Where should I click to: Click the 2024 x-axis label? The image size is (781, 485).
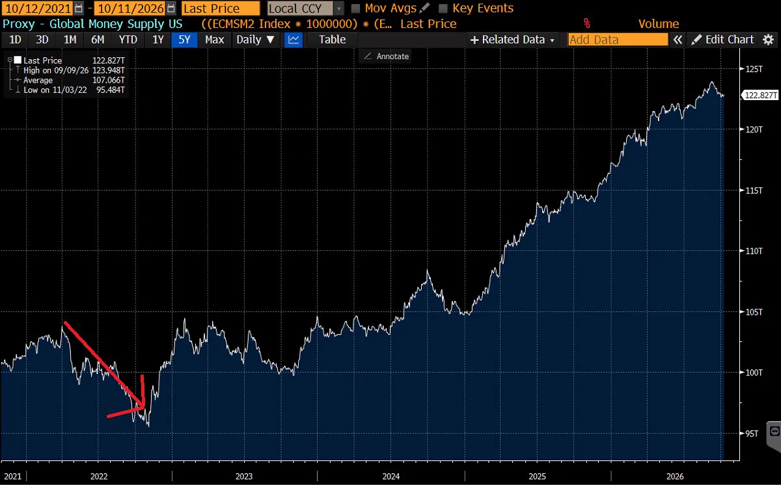(390, 477)
